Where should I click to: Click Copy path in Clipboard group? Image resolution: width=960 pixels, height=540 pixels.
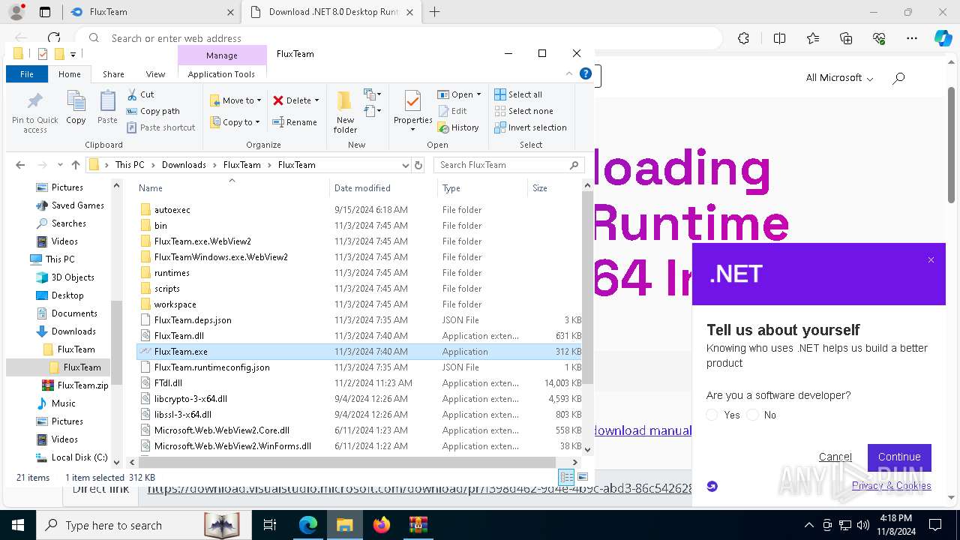(x=153, y=111)
